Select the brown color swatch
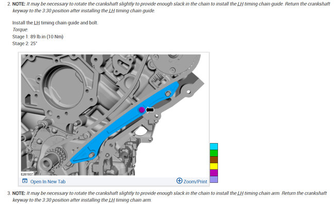Screen dimensions: 335x204 click(214, 160)
